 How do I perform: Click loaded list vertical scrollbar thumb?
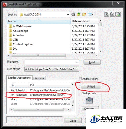tap(73, 102)
